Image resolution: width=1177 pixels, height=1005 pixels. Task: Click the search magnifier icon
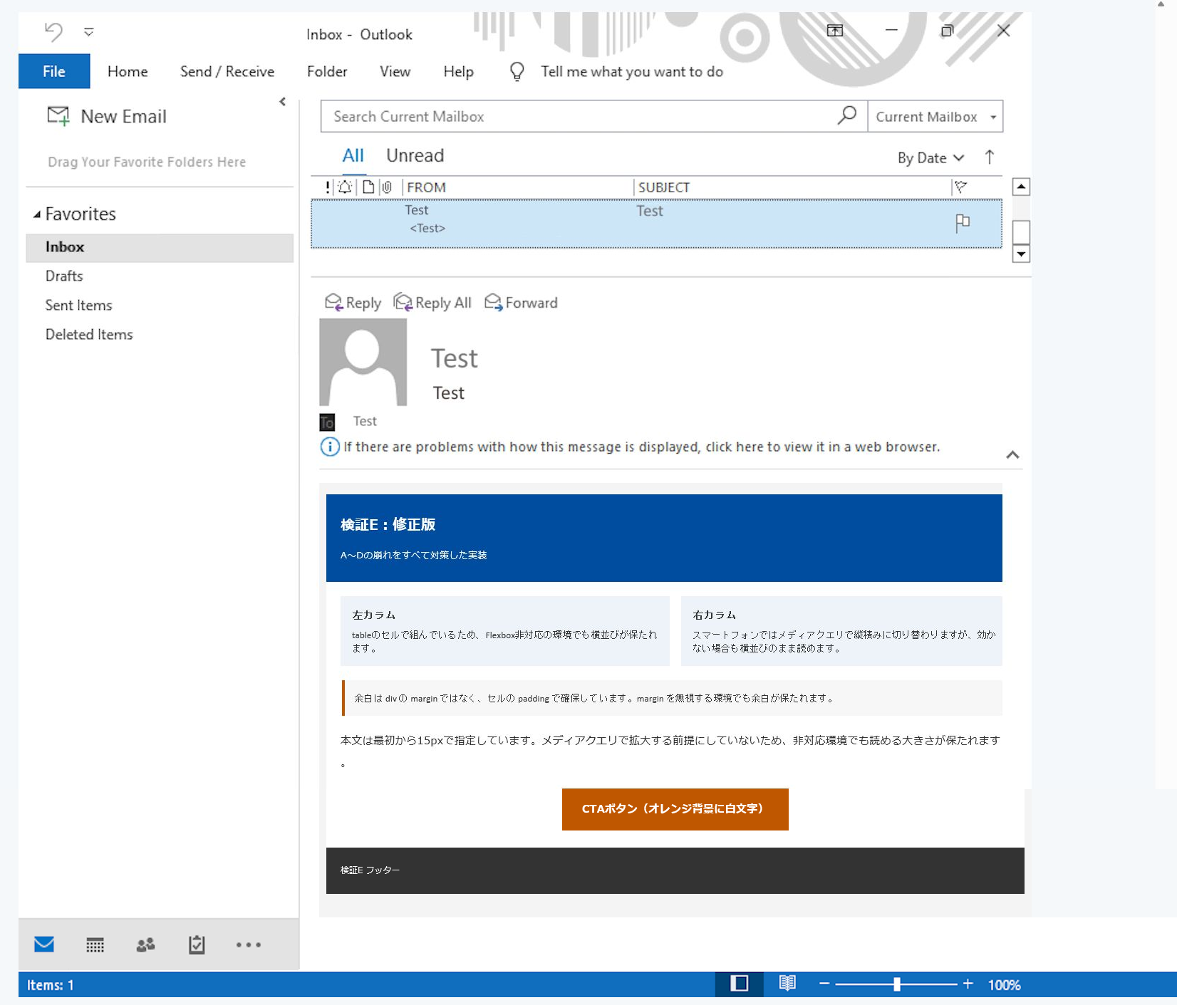(847, 115)
